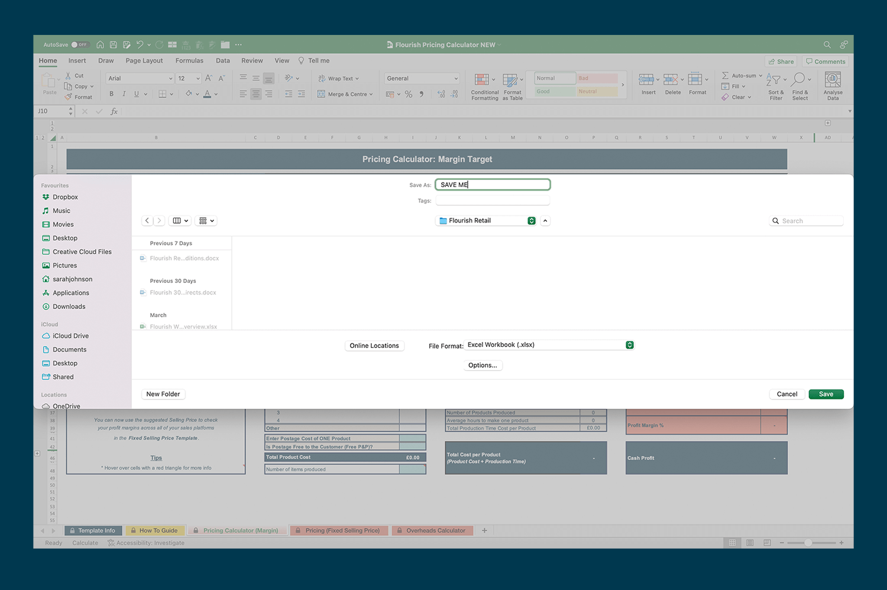Activate center alignment toggle

click(x=255, y=94)
